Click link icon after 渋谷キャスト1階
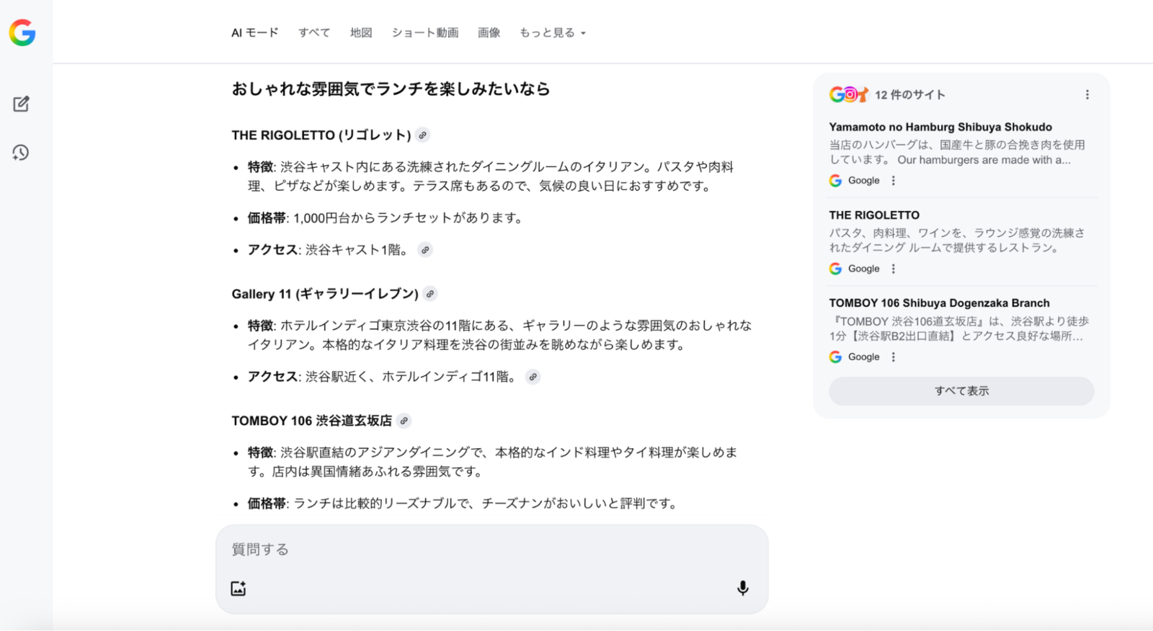This screenshot has height=631, width=1153. (x=425, y=250)
